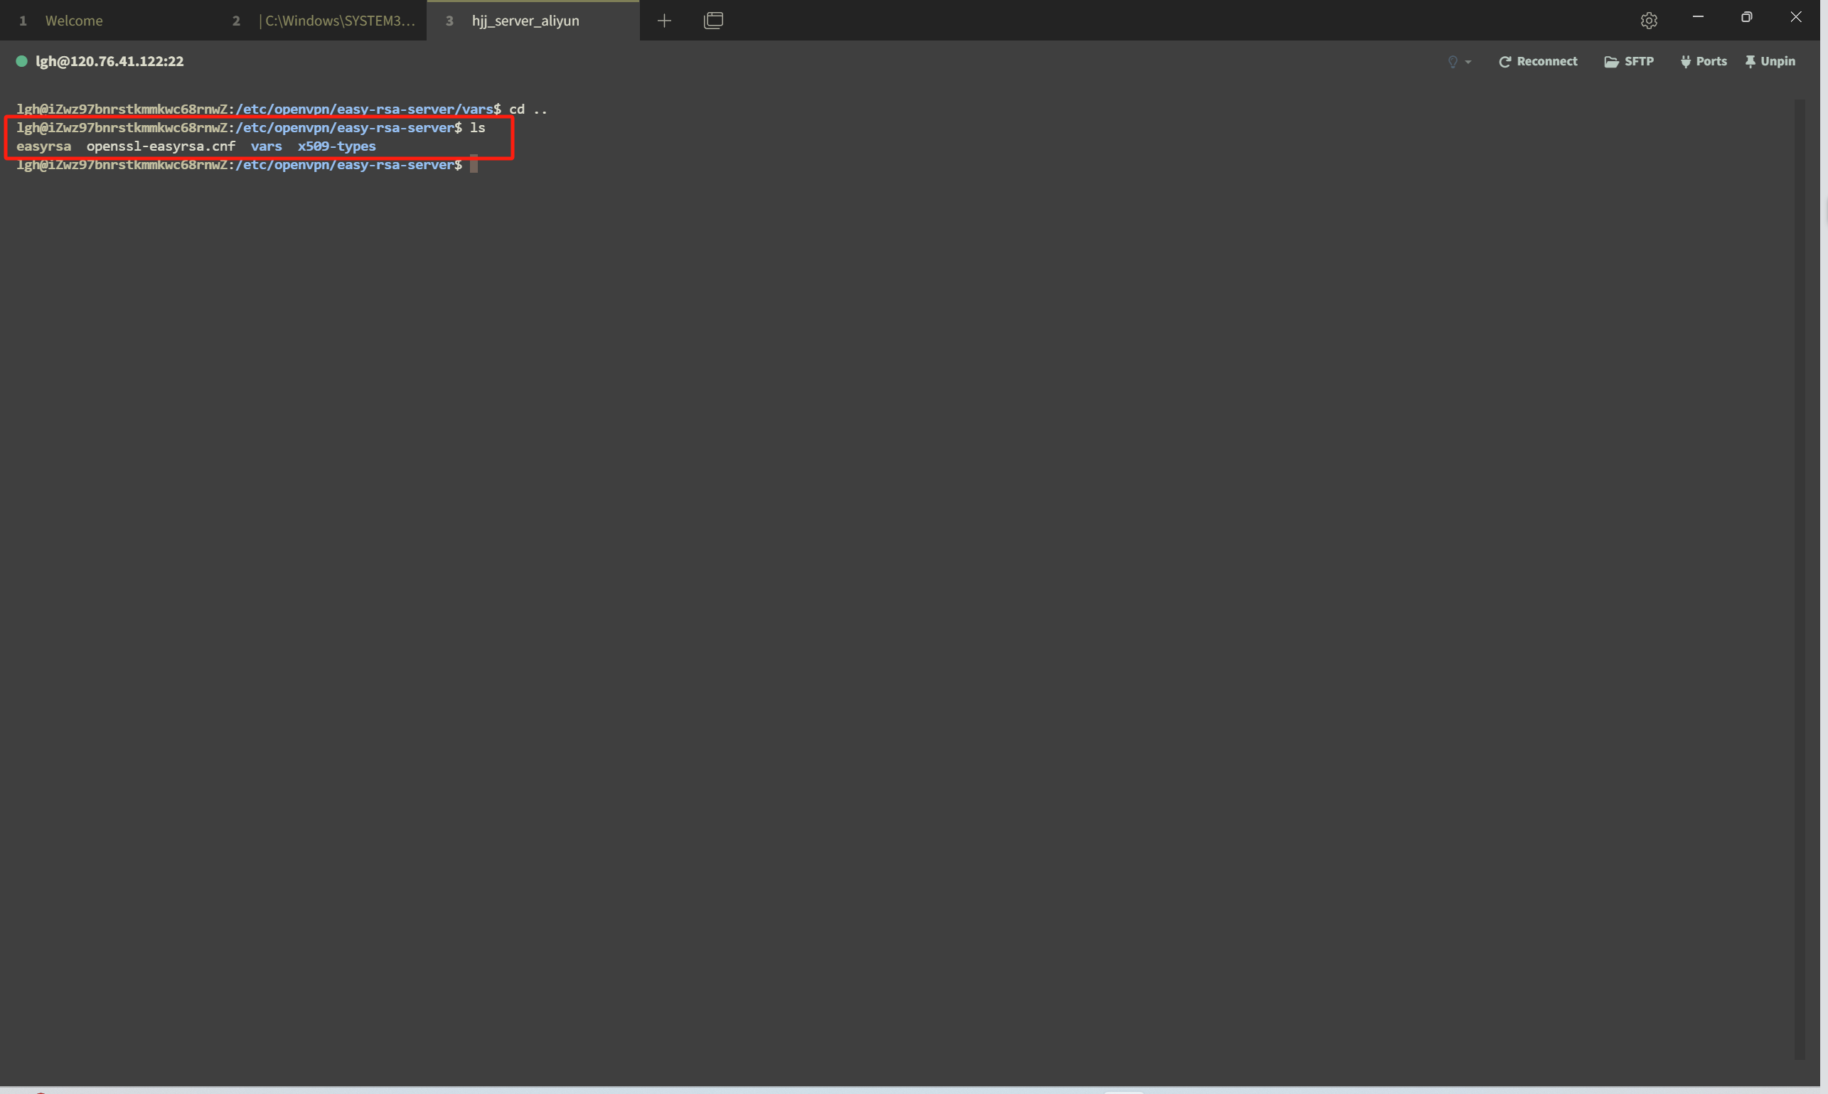Expand the lightbulb dropdown arrow
The image size is (1828, 1094).
pyautogui.click(x=1468, y=62)
